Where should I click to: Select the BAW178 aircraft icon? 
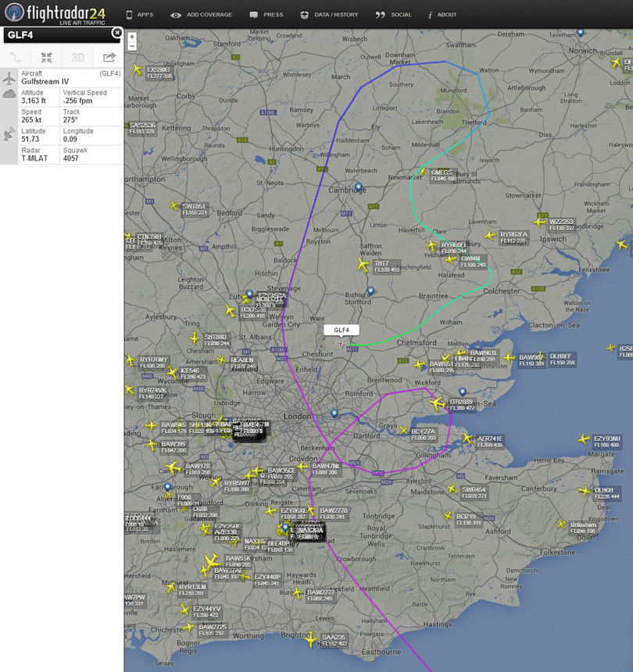coord(173,468)
